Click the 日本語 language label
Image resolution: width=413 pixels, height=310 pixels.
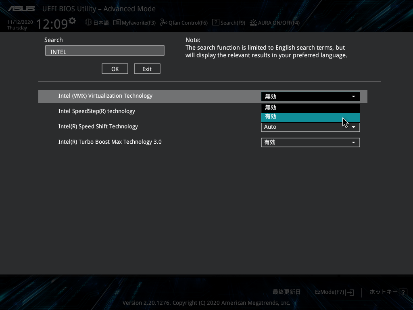[x=101, y=23]
